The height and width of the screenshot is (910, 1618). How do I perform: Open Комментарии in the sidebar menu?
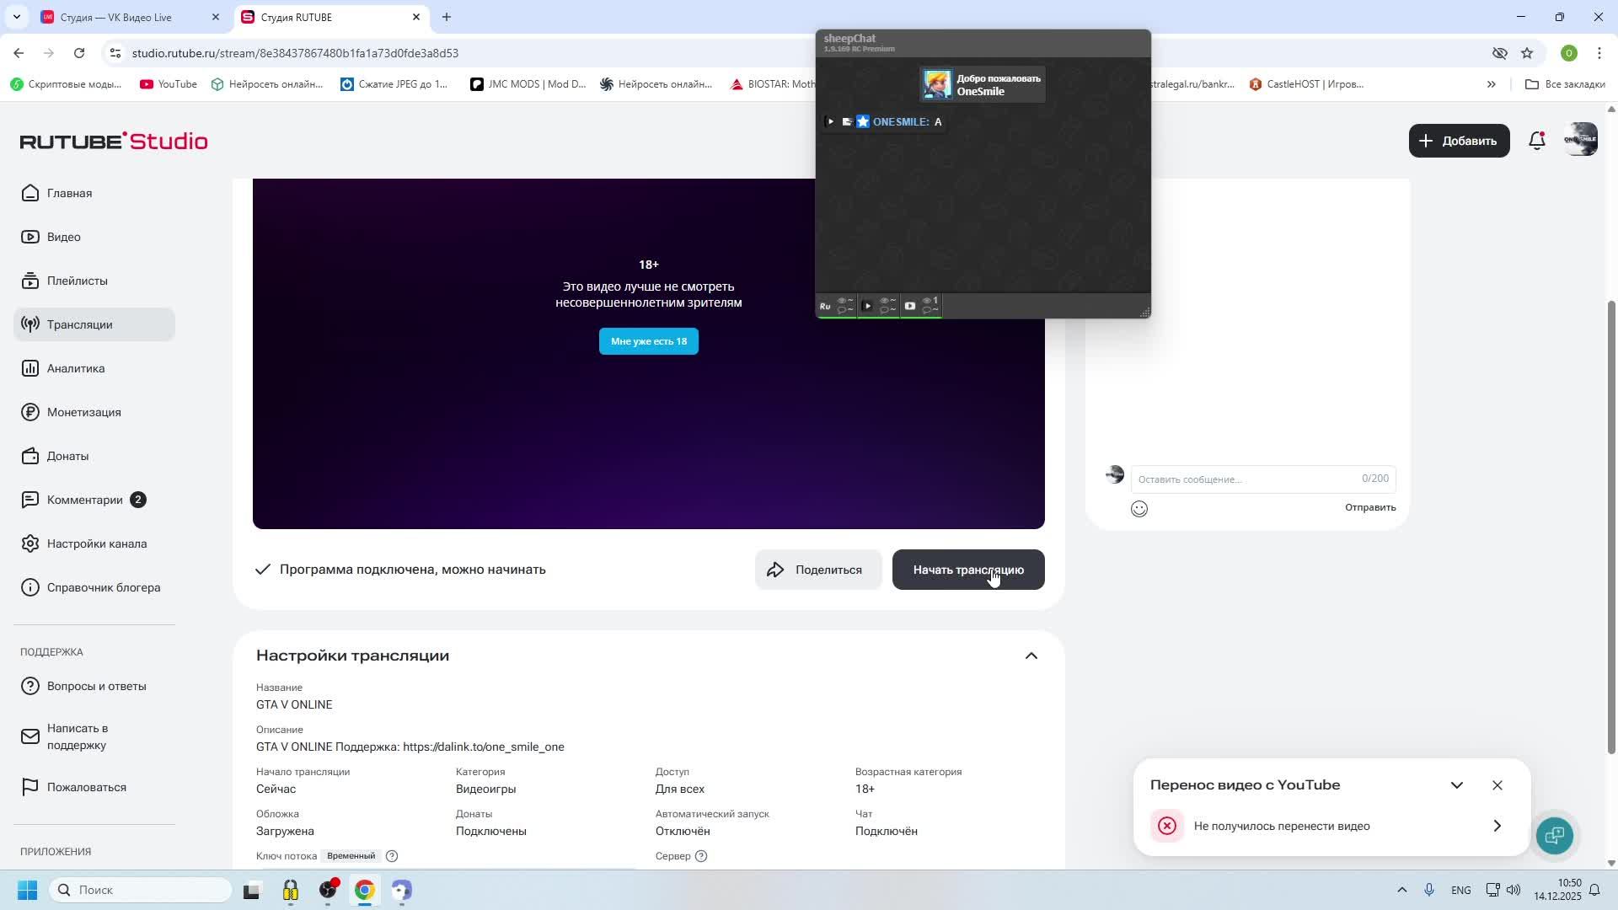[84, 500]
